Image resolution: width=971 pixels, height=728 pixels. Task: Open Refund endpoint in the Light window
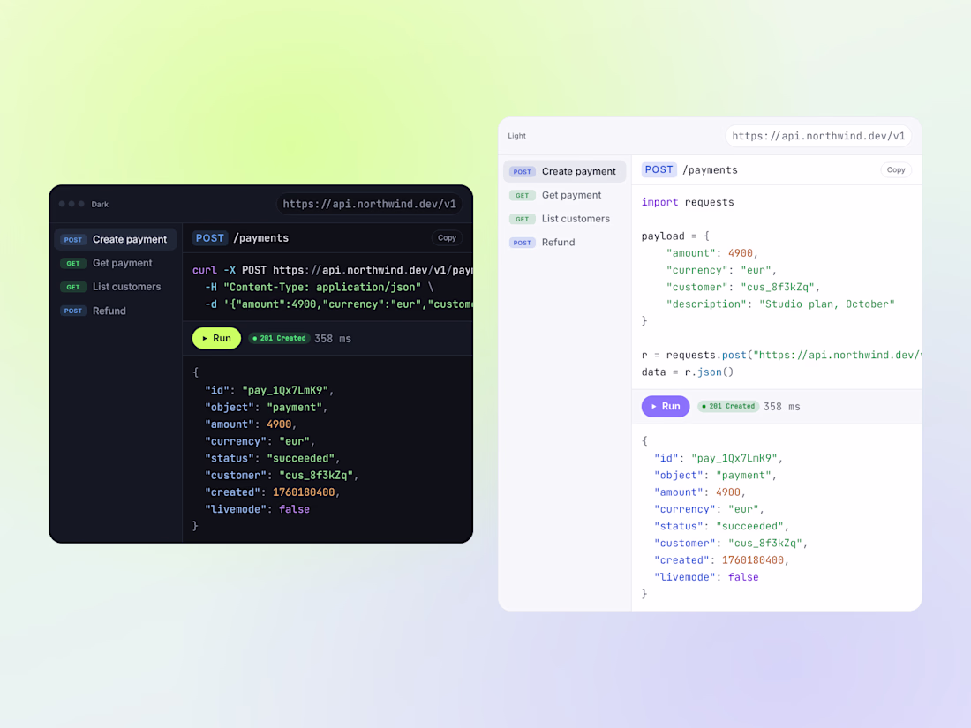click(565, 243)
